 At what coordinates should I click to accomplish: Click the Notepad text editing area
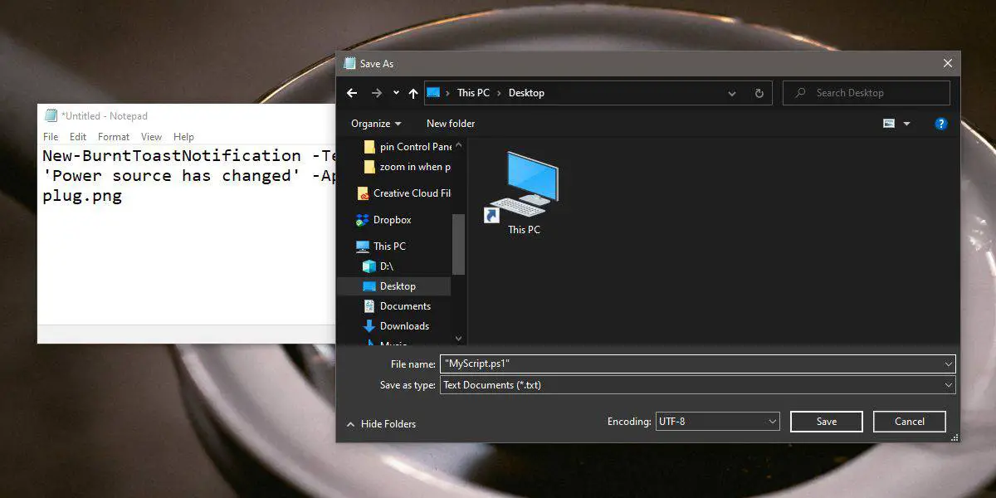tap(187, 235)
